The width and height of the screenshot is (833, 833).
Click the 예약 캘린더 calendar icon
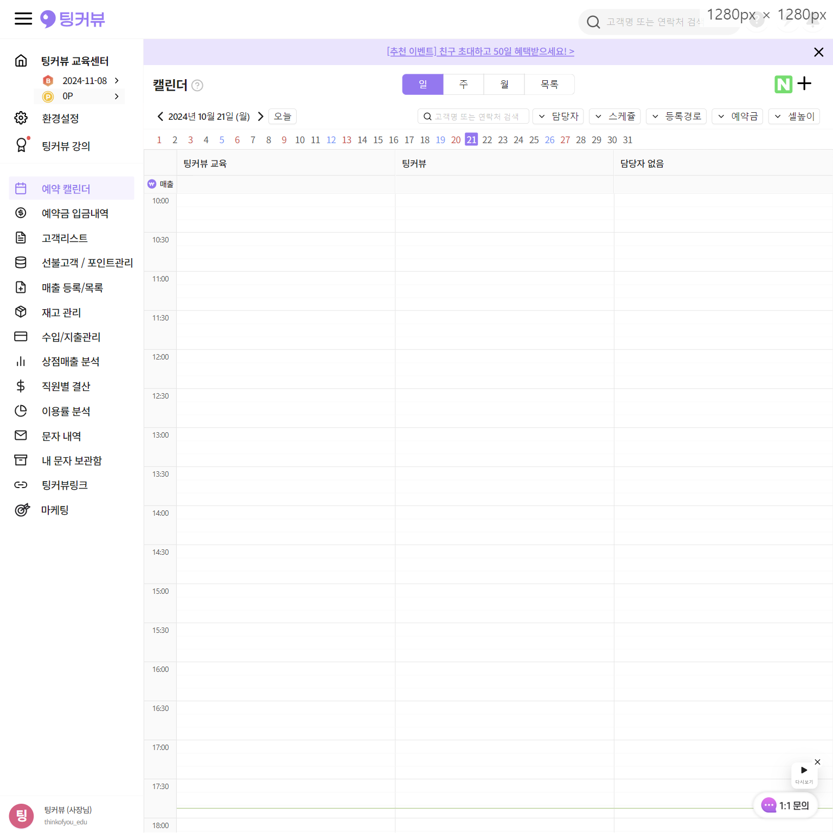21,188
